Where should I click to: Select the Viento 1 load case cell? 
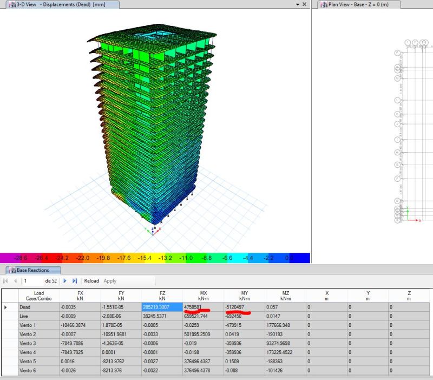38,325
